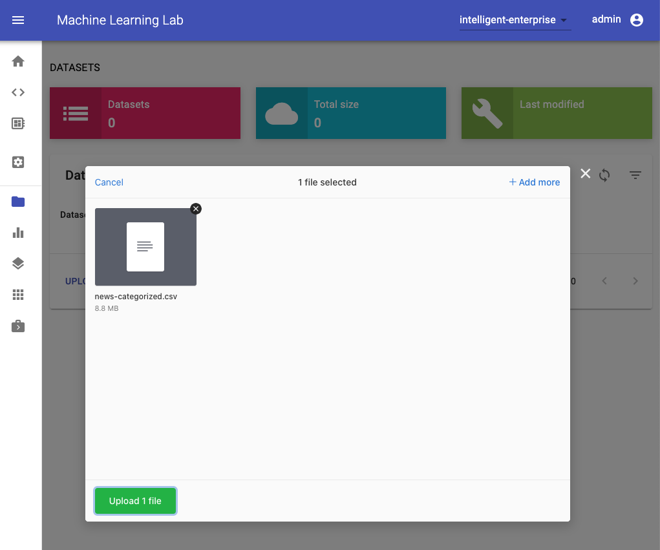660x550 pixels.
Task: Remove news-categorized.csv from selection
Action: (x=196, y=208)
